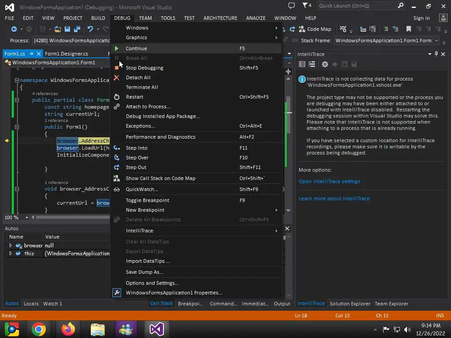Click the feedback speech bubble icon

[x=292, y=5]
